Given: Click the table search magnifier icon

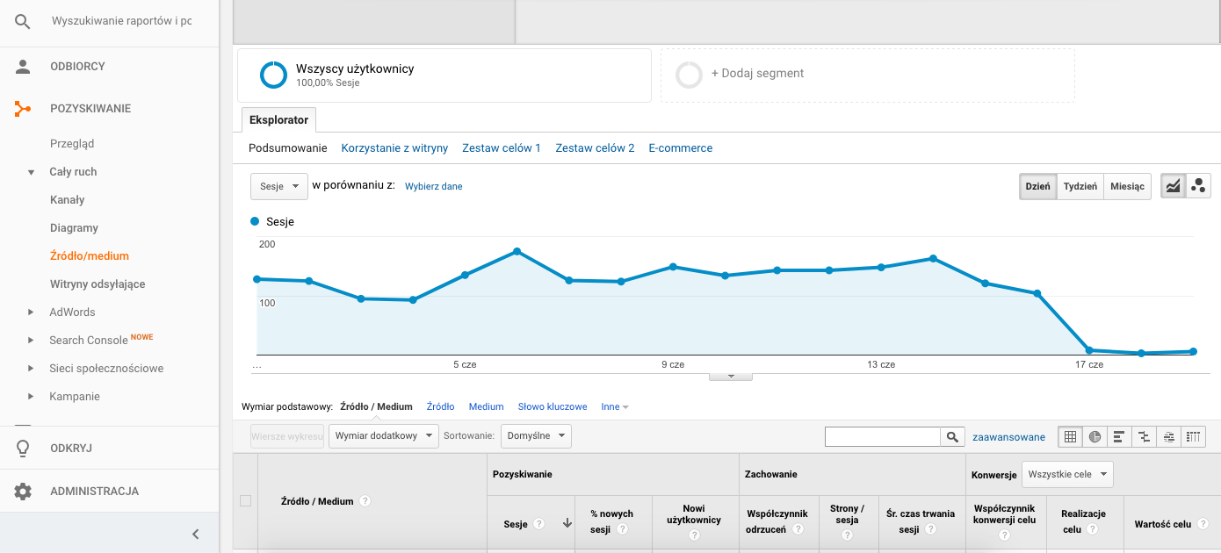Looking at the screenshot, I should (952, 436).
